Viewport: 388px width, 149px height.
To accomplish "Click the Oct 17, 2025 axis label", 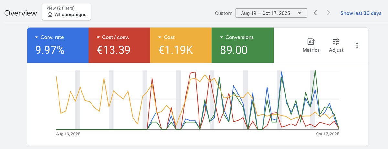I will (x=327, y=134).
